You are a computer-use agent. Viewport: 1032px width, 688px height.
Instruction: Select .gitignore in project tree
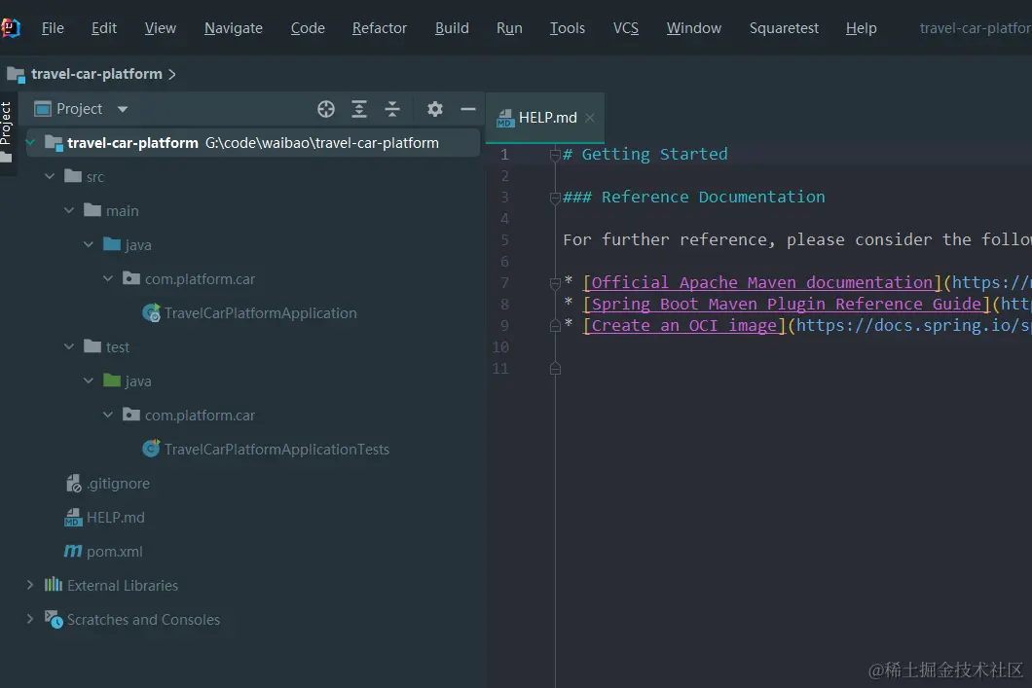point(119,484)
